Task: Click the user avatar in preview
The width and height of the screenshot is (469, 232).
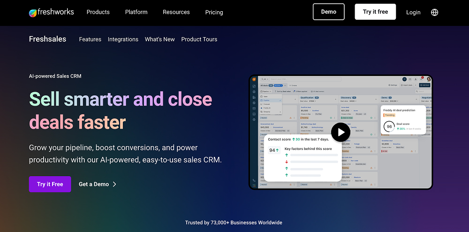Action: [429, 79]
